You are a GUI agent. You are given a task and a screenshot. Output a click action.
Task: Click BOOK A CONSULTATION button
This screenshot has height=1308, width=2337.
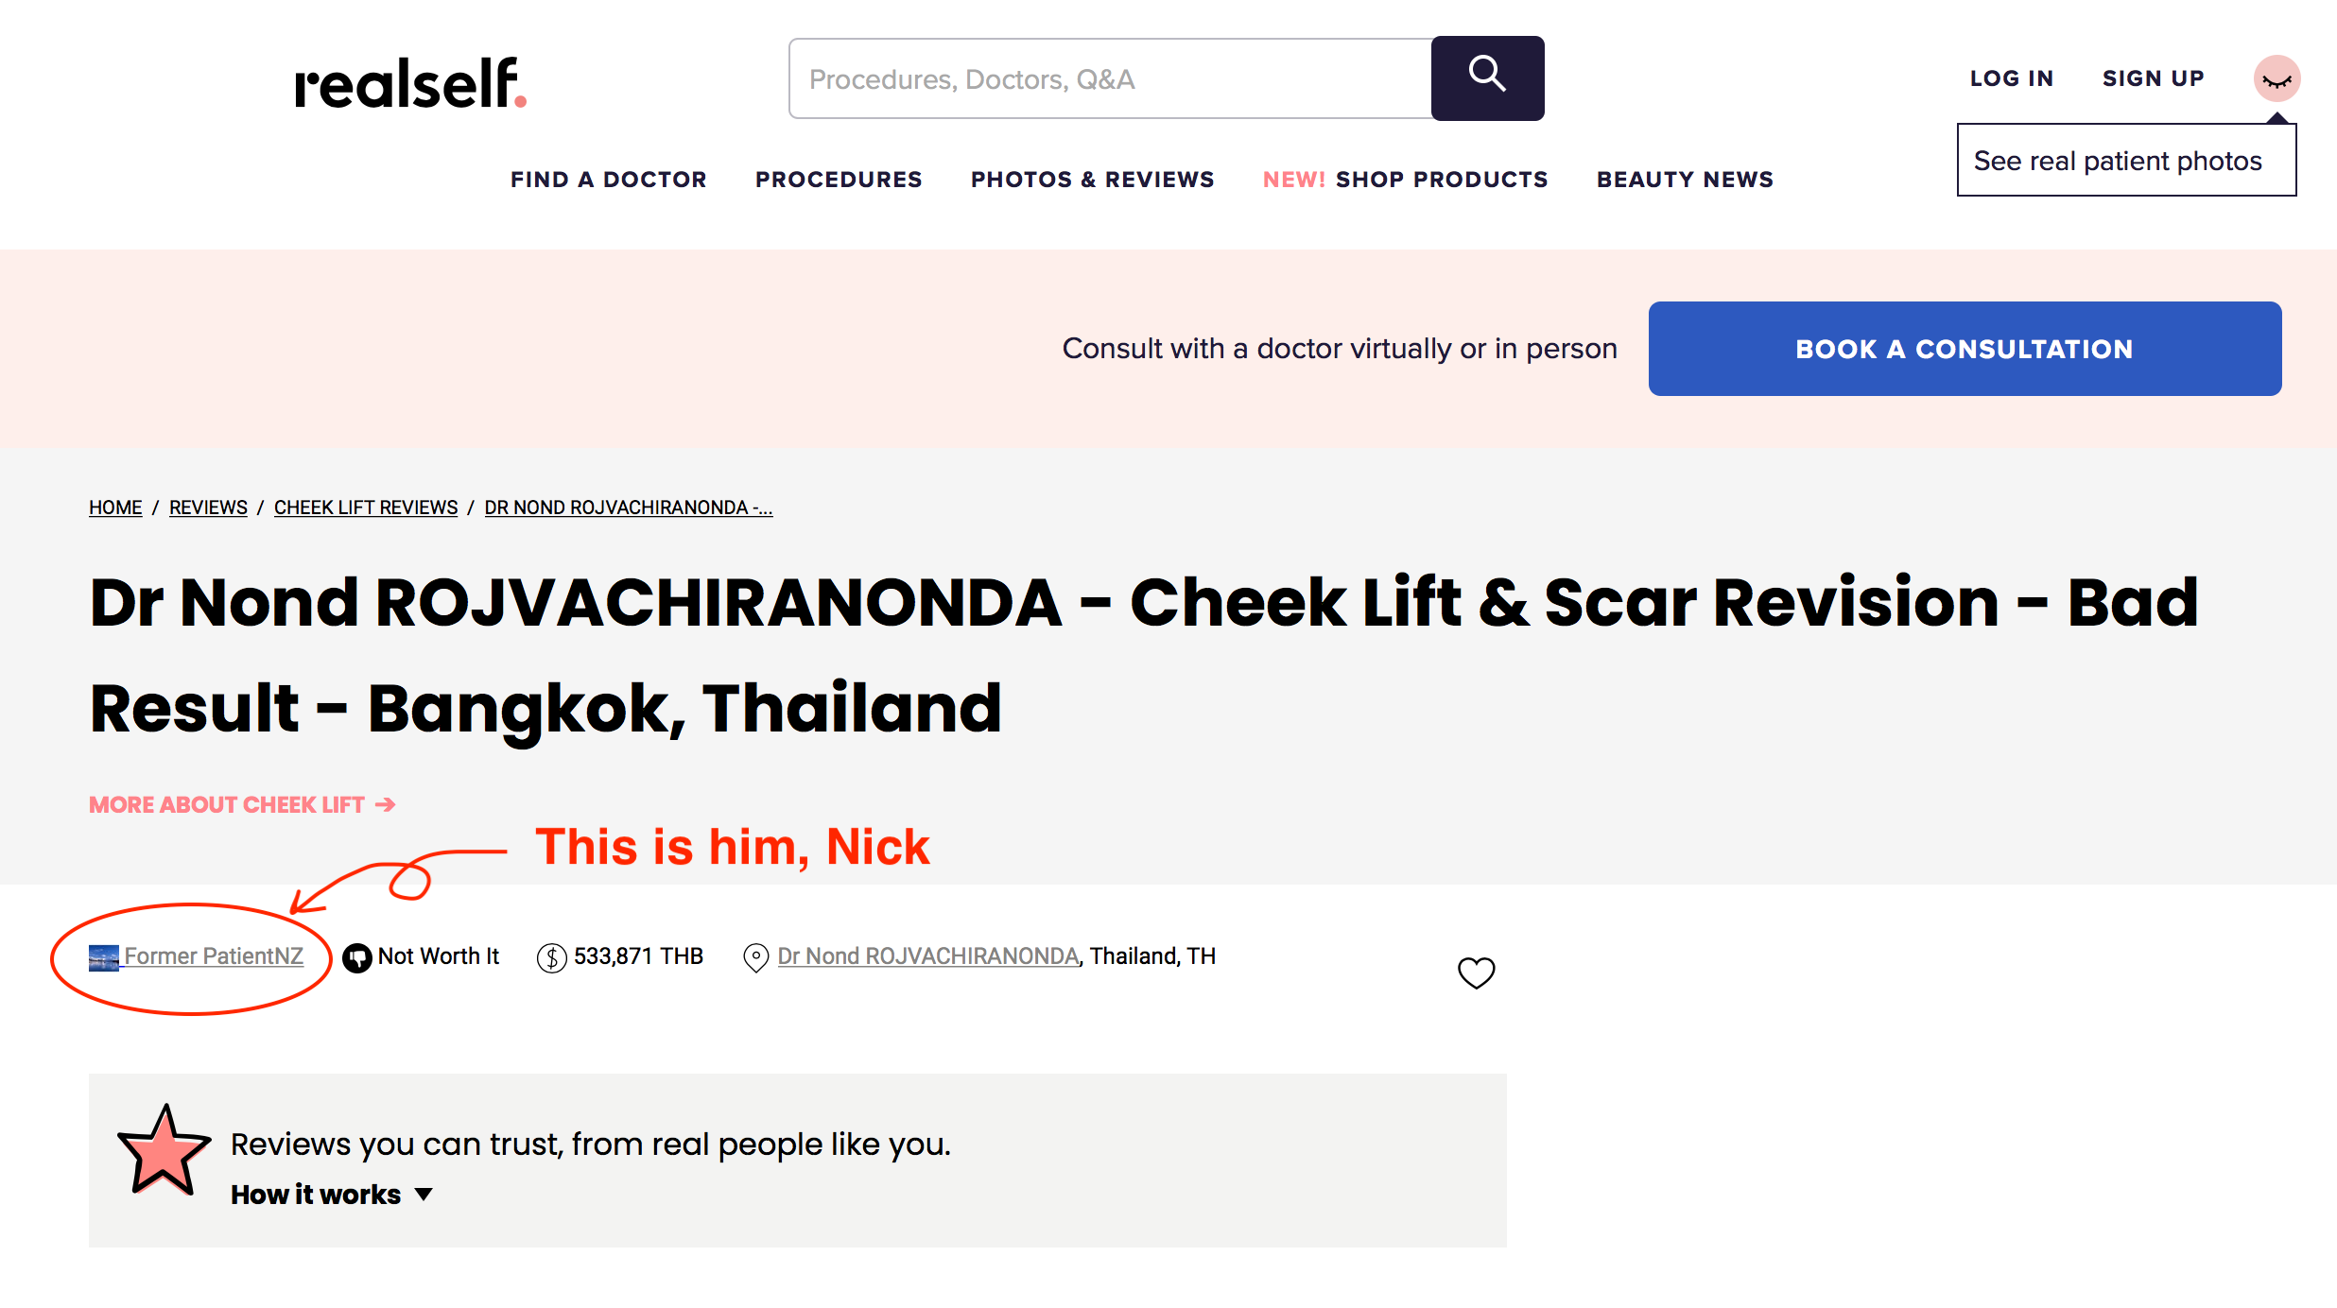(x=1965, y=349)
